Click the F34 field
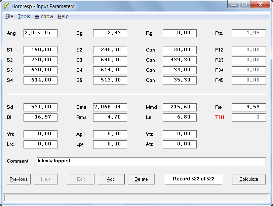Viewport: 273px width, 206px height. pos(249,70)
